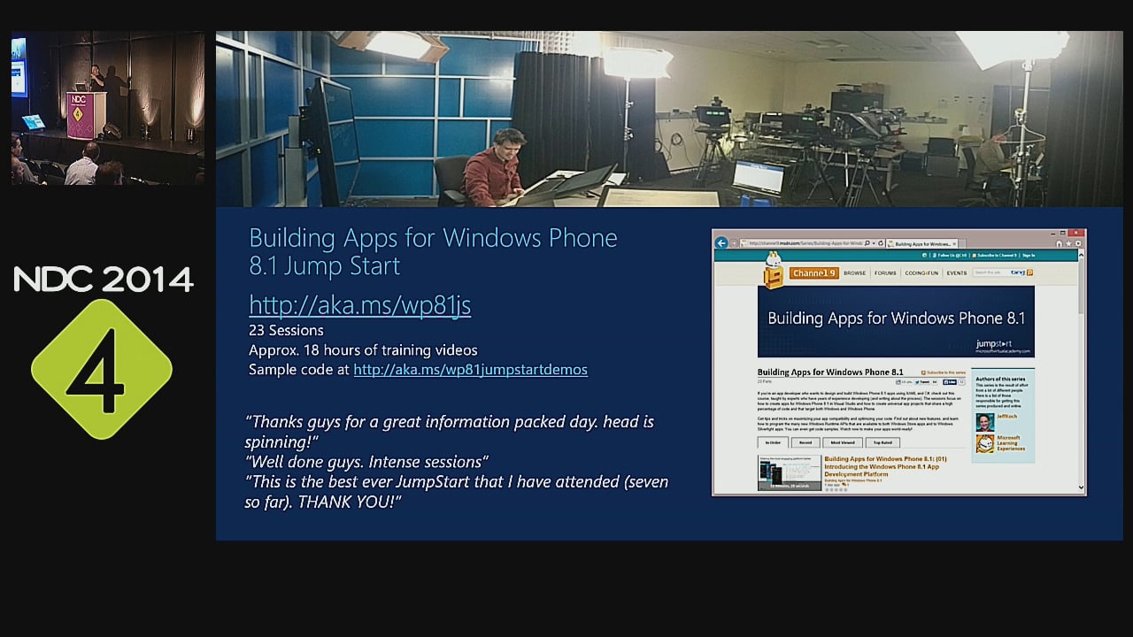This screenshot has width=1133, height=637.
Task: Click the 'Building Apps for Windows Phone 8.1' page heading
Action: tap(830, 372)
